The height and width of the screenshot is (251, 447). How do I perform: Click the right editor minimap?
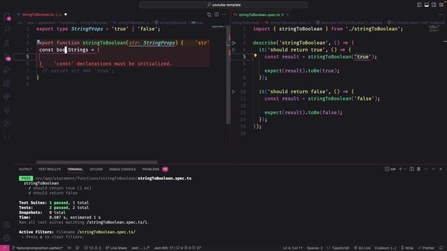(434, 29)
